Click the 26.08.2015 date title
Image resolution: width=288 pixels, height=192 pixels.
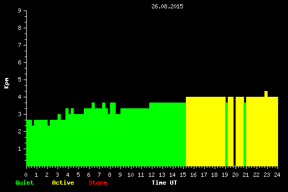pos(167,6)
